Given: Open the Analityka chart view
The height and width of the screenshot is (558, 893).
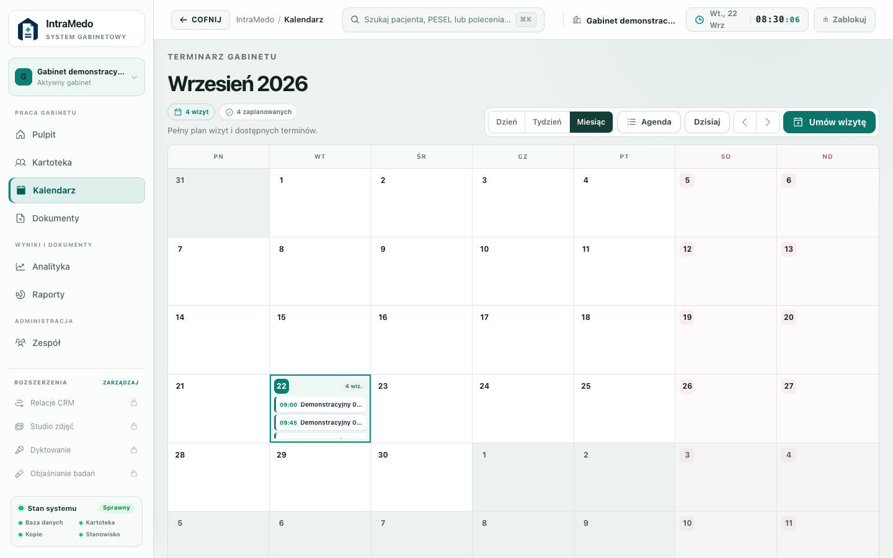Looking at the screenshot, I should coord(76,267).
